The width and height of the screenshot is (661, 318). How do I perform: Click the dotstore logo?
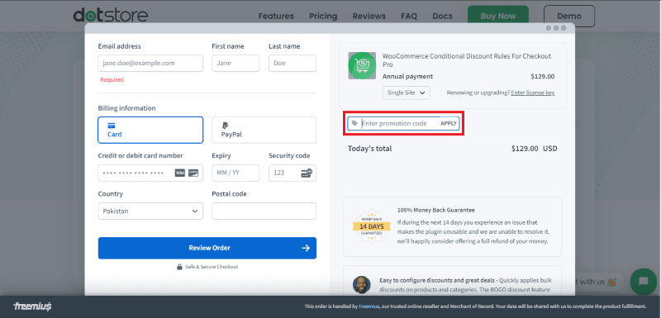[x=111, y=16]
